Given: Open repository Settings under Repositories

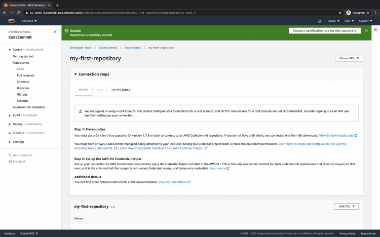Looking at the screenshot, I should click(x=22, y=101).
